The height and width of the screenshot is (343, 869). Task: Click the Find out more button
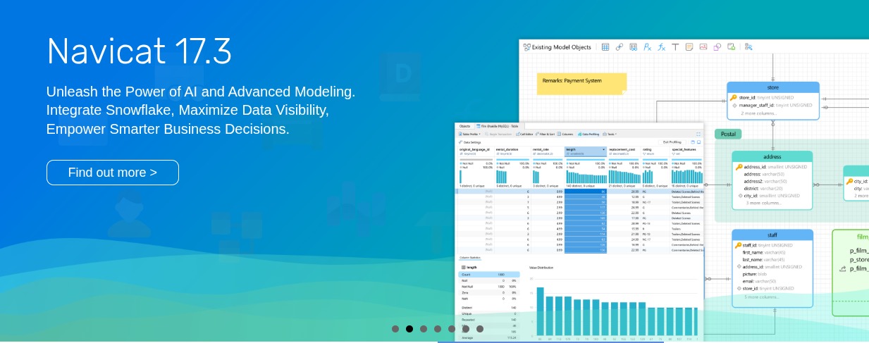[x=113, y=173]
